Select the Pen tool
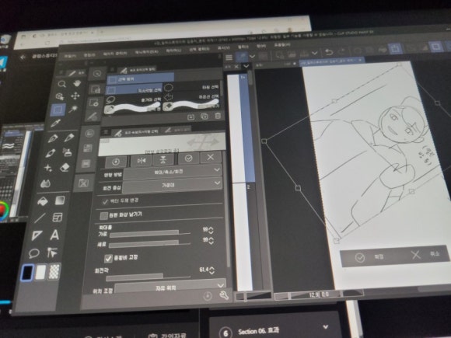This screenshot has height=338, width=451. (x=53, y=138)
